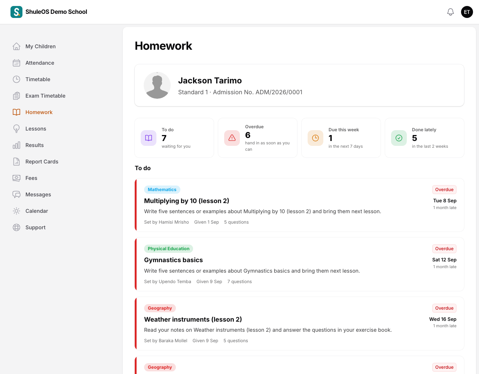Screen dimensions: 479x374
Task: Click the Messages chat bubble icon
Action: [x=16, y=194]
